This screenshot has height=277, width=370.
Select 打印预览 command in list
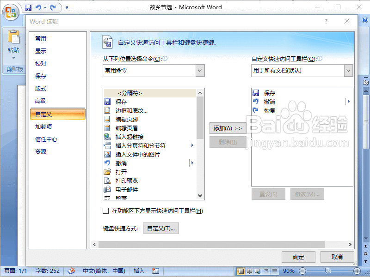[x=149, y=181]
